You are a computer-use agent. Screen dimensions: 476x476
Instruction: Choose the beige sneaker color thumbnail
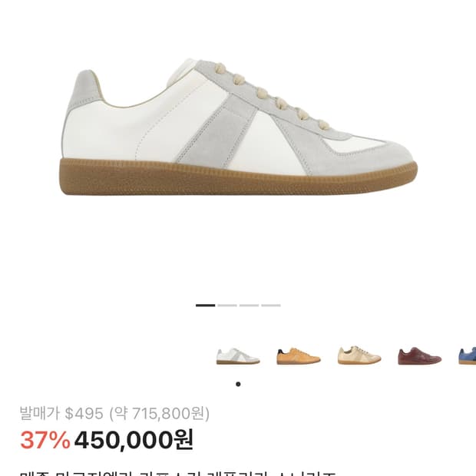point(359,355)
